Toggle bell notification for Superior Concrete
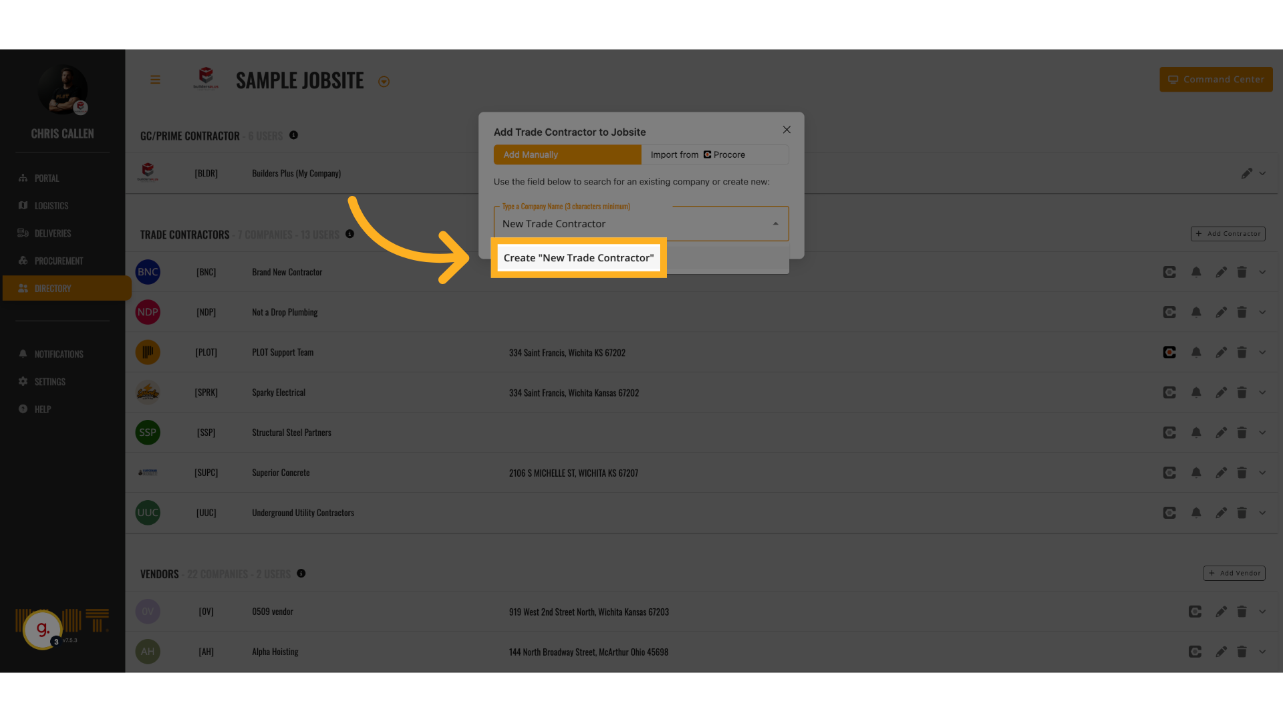Screen dimensions: 1283x722 tap(1196, 473)
